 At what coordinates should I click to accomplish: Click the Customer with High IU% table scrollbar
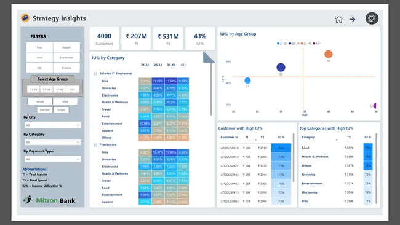point(294,157)
